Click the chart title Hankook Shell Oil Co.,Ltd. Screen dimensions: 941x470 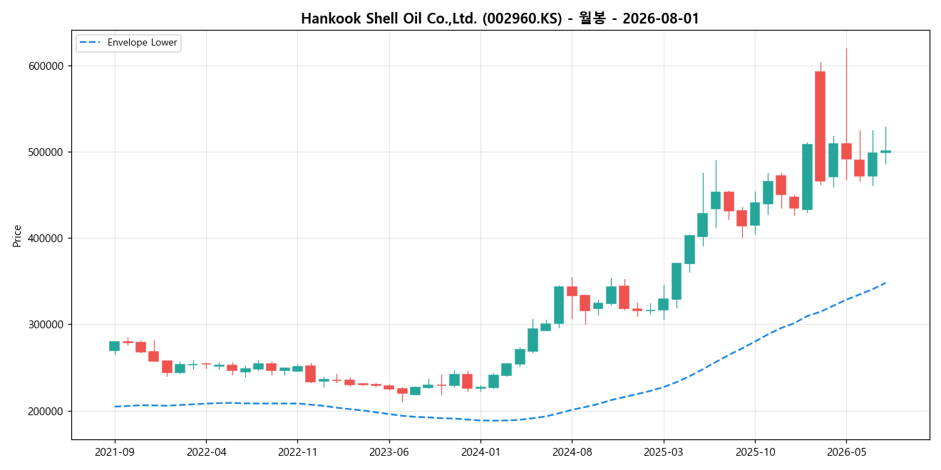(x=500, y=19)
